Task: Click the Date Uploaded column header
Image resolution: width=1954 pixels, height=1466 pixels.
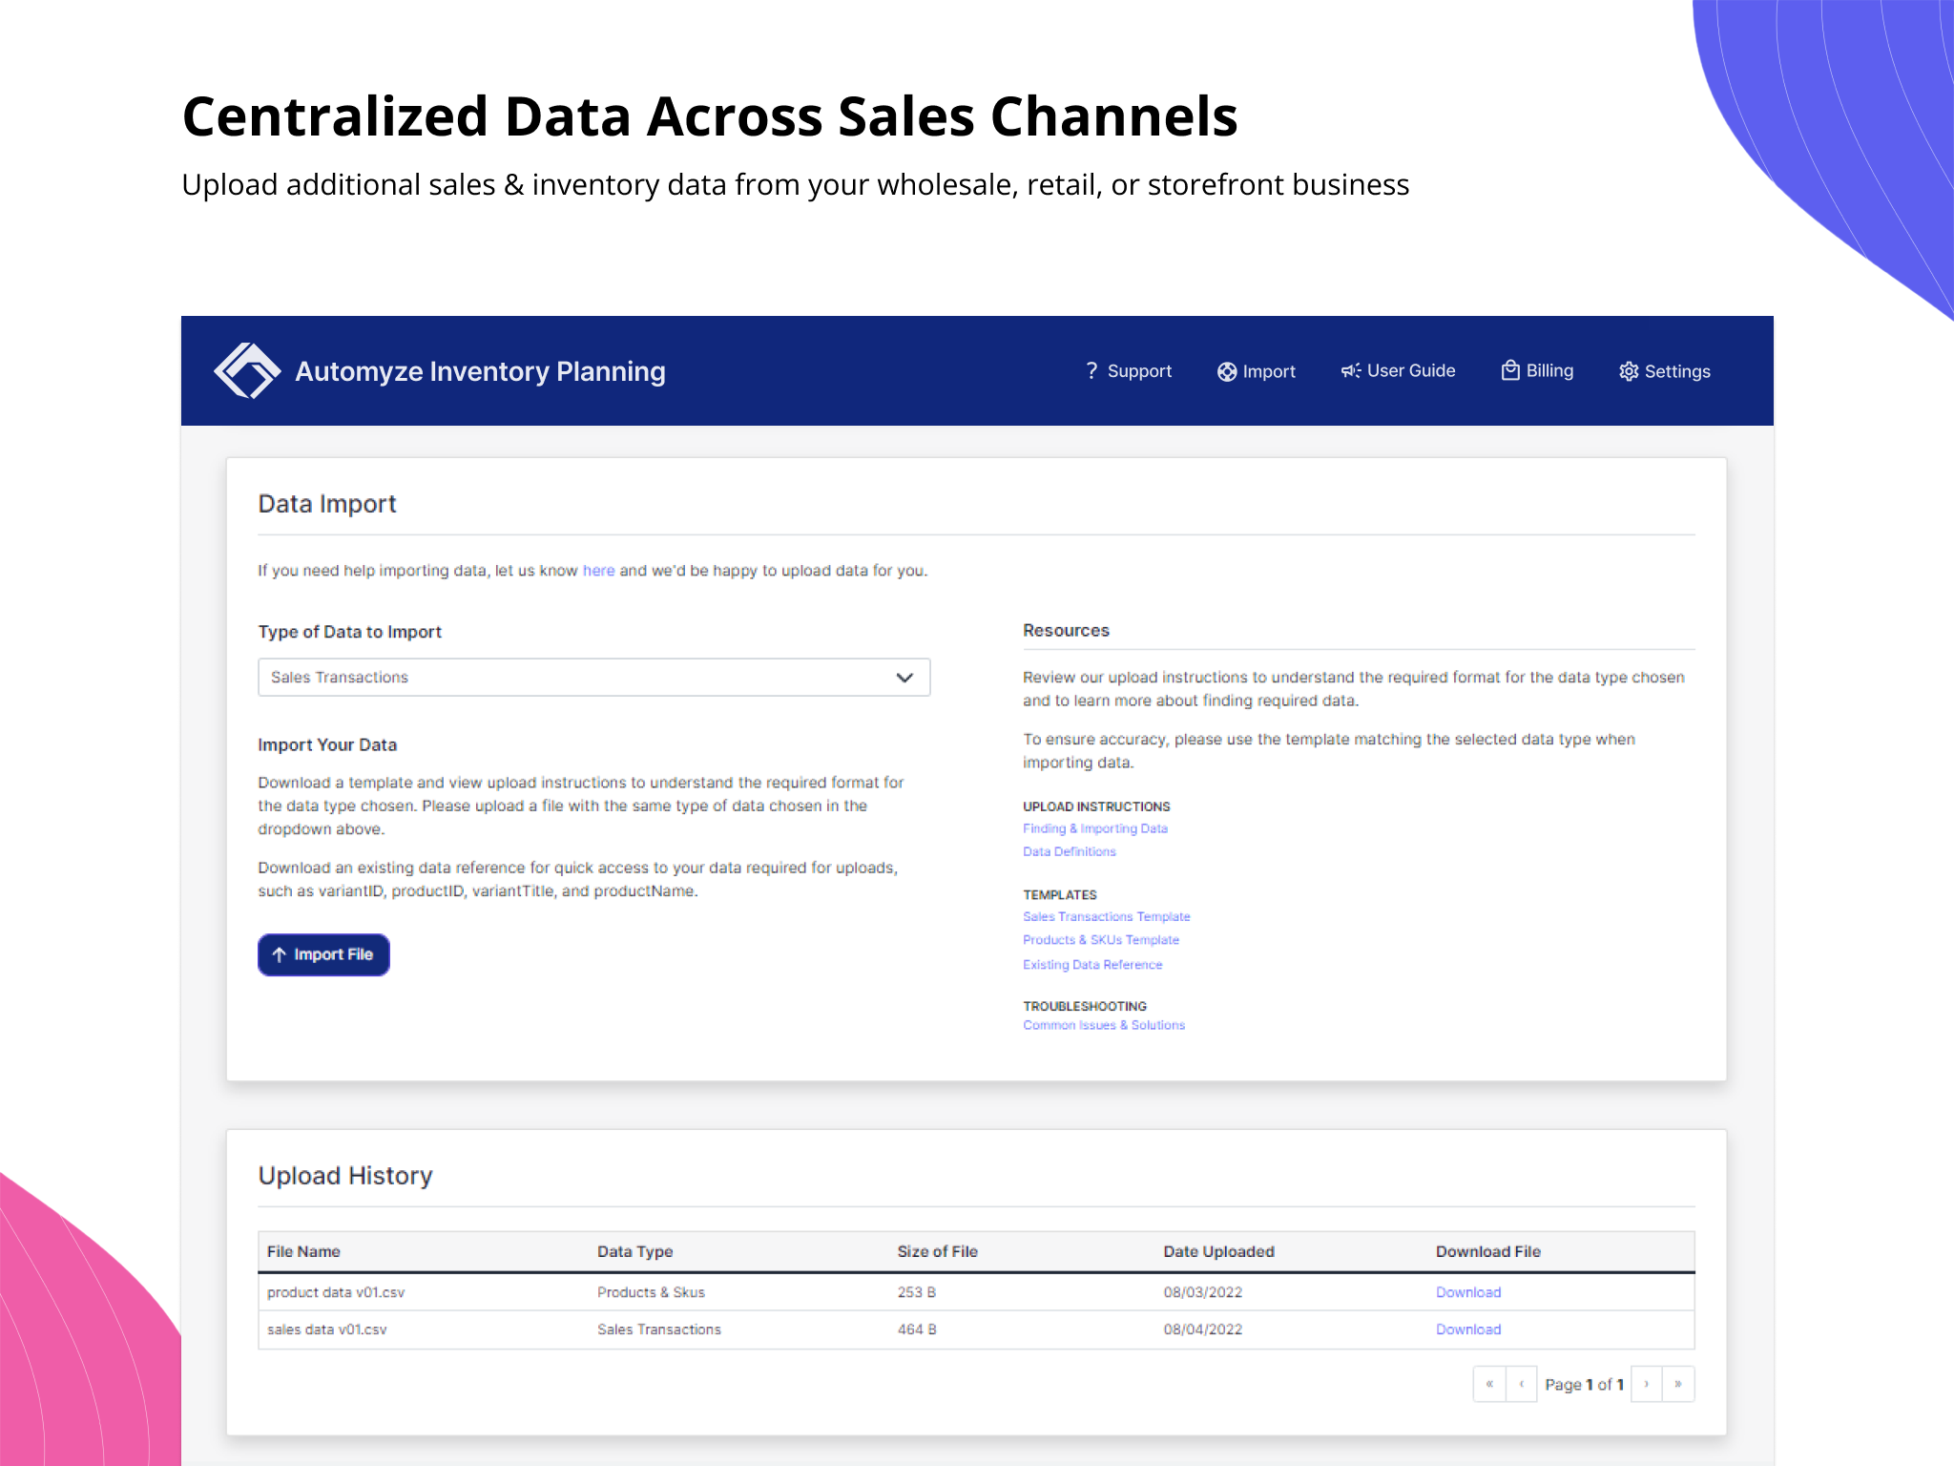Action: pos(1219,1251)
